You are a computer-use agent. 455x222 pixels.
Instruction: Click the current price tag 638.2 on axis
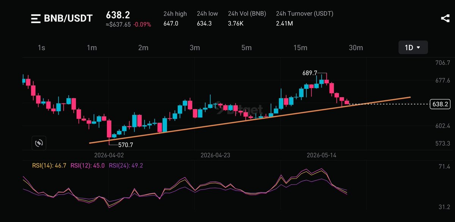440,104
